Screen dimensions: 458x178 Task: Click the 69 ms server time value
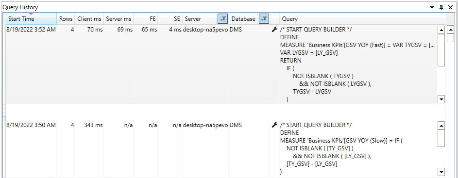[125, 30]
